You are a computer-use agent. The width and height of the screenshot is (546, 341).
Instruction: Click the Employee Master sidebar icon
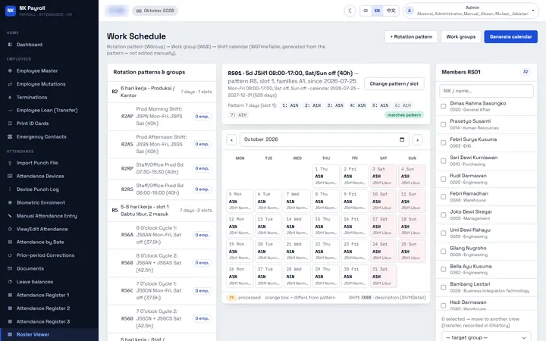(x=10, y=70)
